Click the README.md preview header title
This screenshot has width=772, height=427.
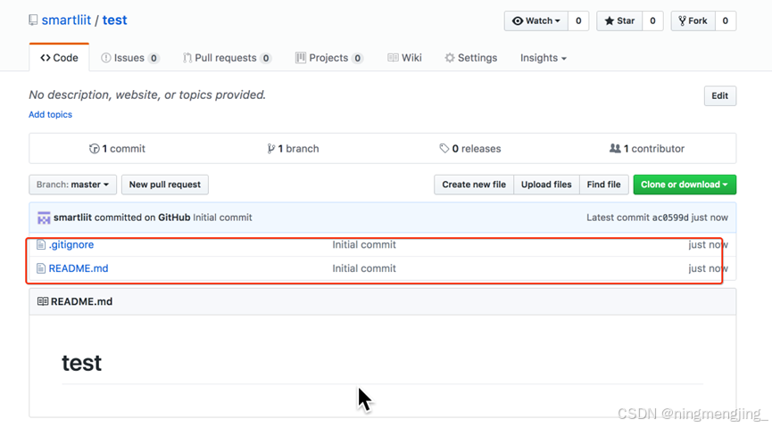coord(82,301)
